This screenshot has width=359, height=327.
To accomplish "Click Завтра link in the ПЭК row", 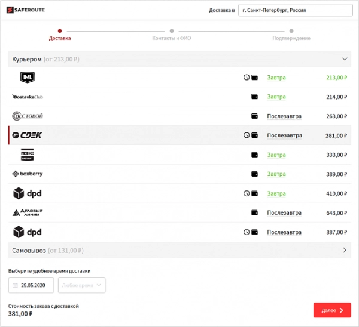I will point(276,155).
